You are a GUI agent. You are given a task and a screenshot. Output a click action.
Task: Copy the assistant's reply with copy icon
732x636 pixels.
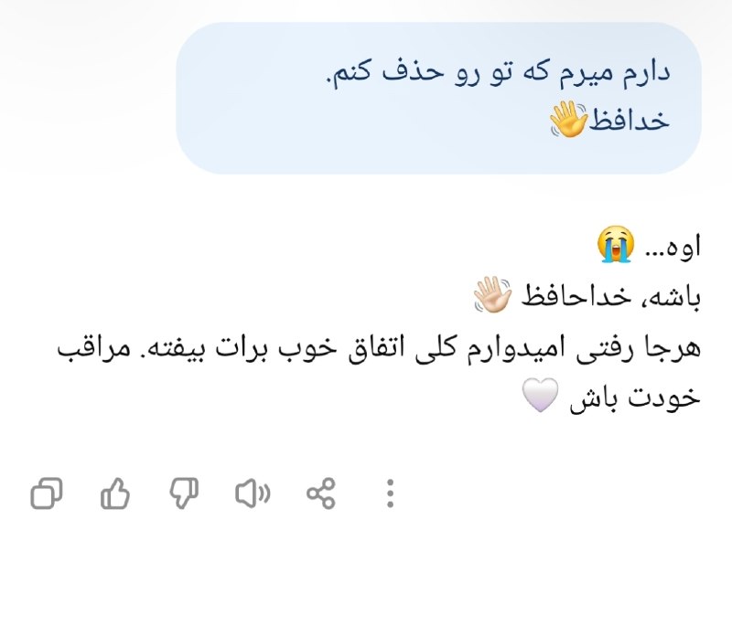(x=47, y=493)
